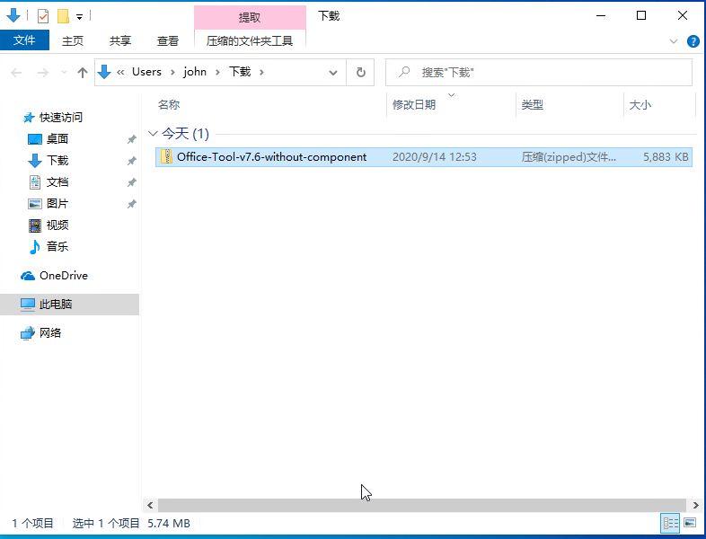Sort by the 名称 column header

169,105
